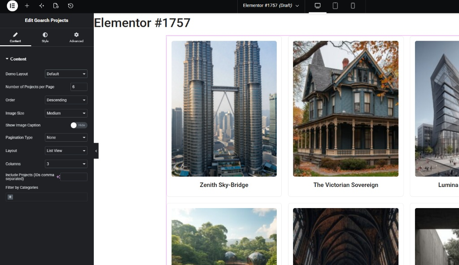Open the Order dropdown set to Descending
The image size is (459, 265).
coord(66,100)
